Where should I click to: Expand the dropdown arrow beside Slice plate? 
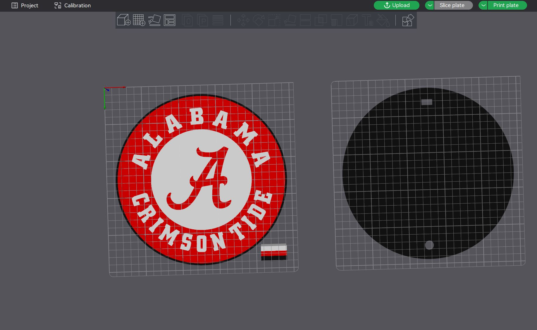coord(430,5)
